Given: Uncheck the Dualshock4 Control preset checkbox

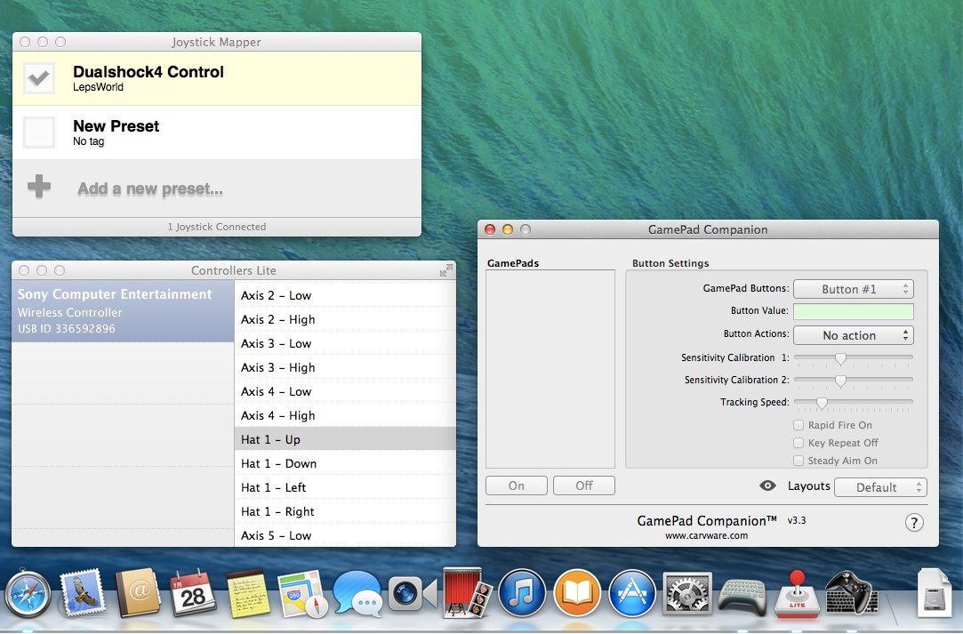Looking at the screenshot, I should 39,78.
